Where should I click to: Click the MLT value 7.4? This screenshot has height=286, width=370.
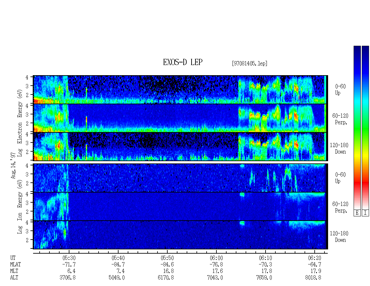point(120,271)
